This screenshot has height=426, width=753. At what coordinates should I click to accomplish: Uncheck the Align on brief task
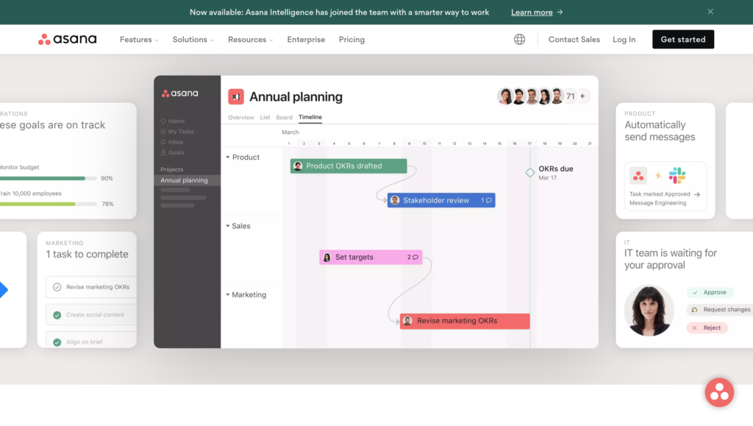tap(57, 342)
